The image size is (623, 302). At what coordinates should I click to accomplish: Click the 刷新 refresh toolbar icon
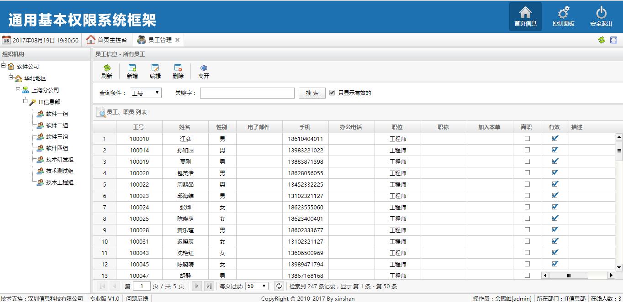click(107, 68)
